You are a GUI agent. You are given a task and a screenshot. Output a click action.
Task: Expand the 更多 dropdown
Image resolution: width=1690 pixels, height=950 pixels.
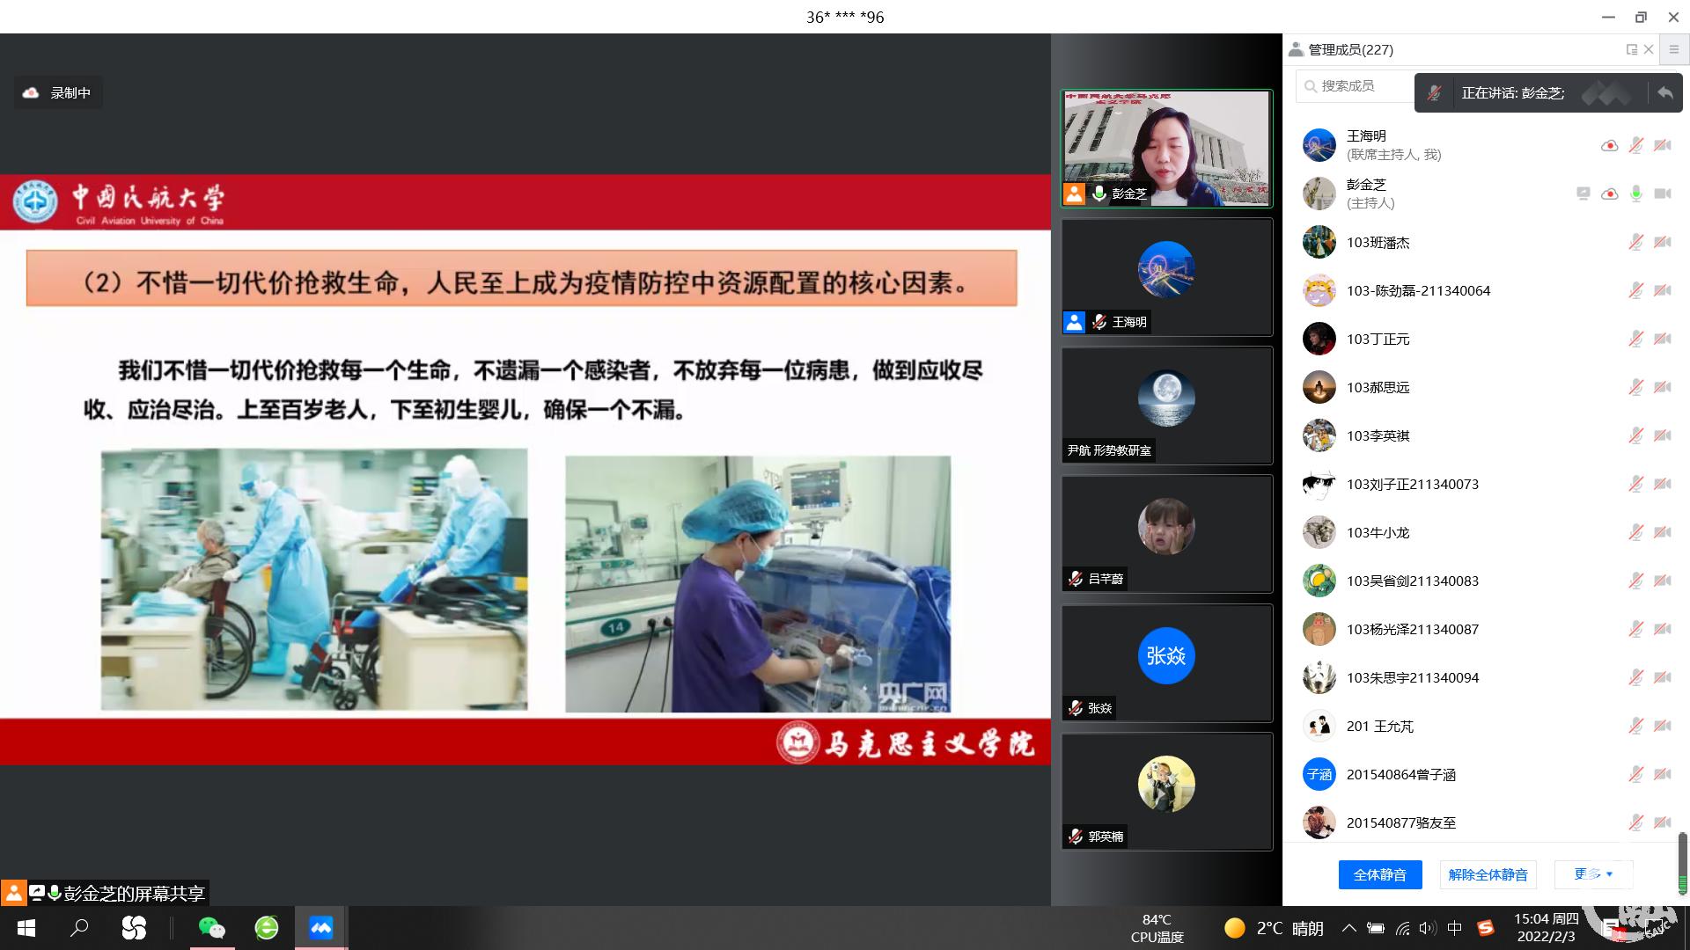(x=1593, y=874)
